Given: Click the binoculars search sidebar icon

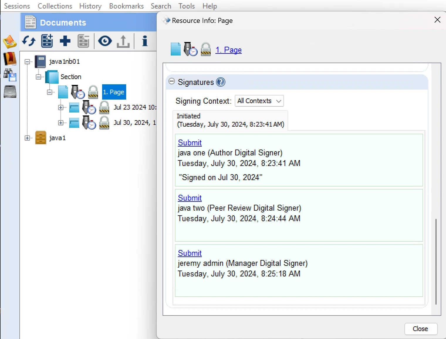Looking at the screenshot, I should [x=10, y=75].
